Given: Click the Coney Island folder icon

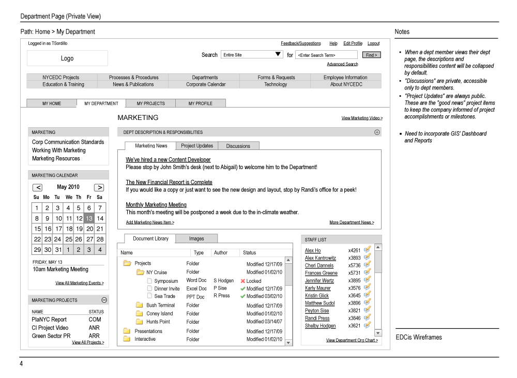Looking at the screenshot, I should click(x=140, y=313).
